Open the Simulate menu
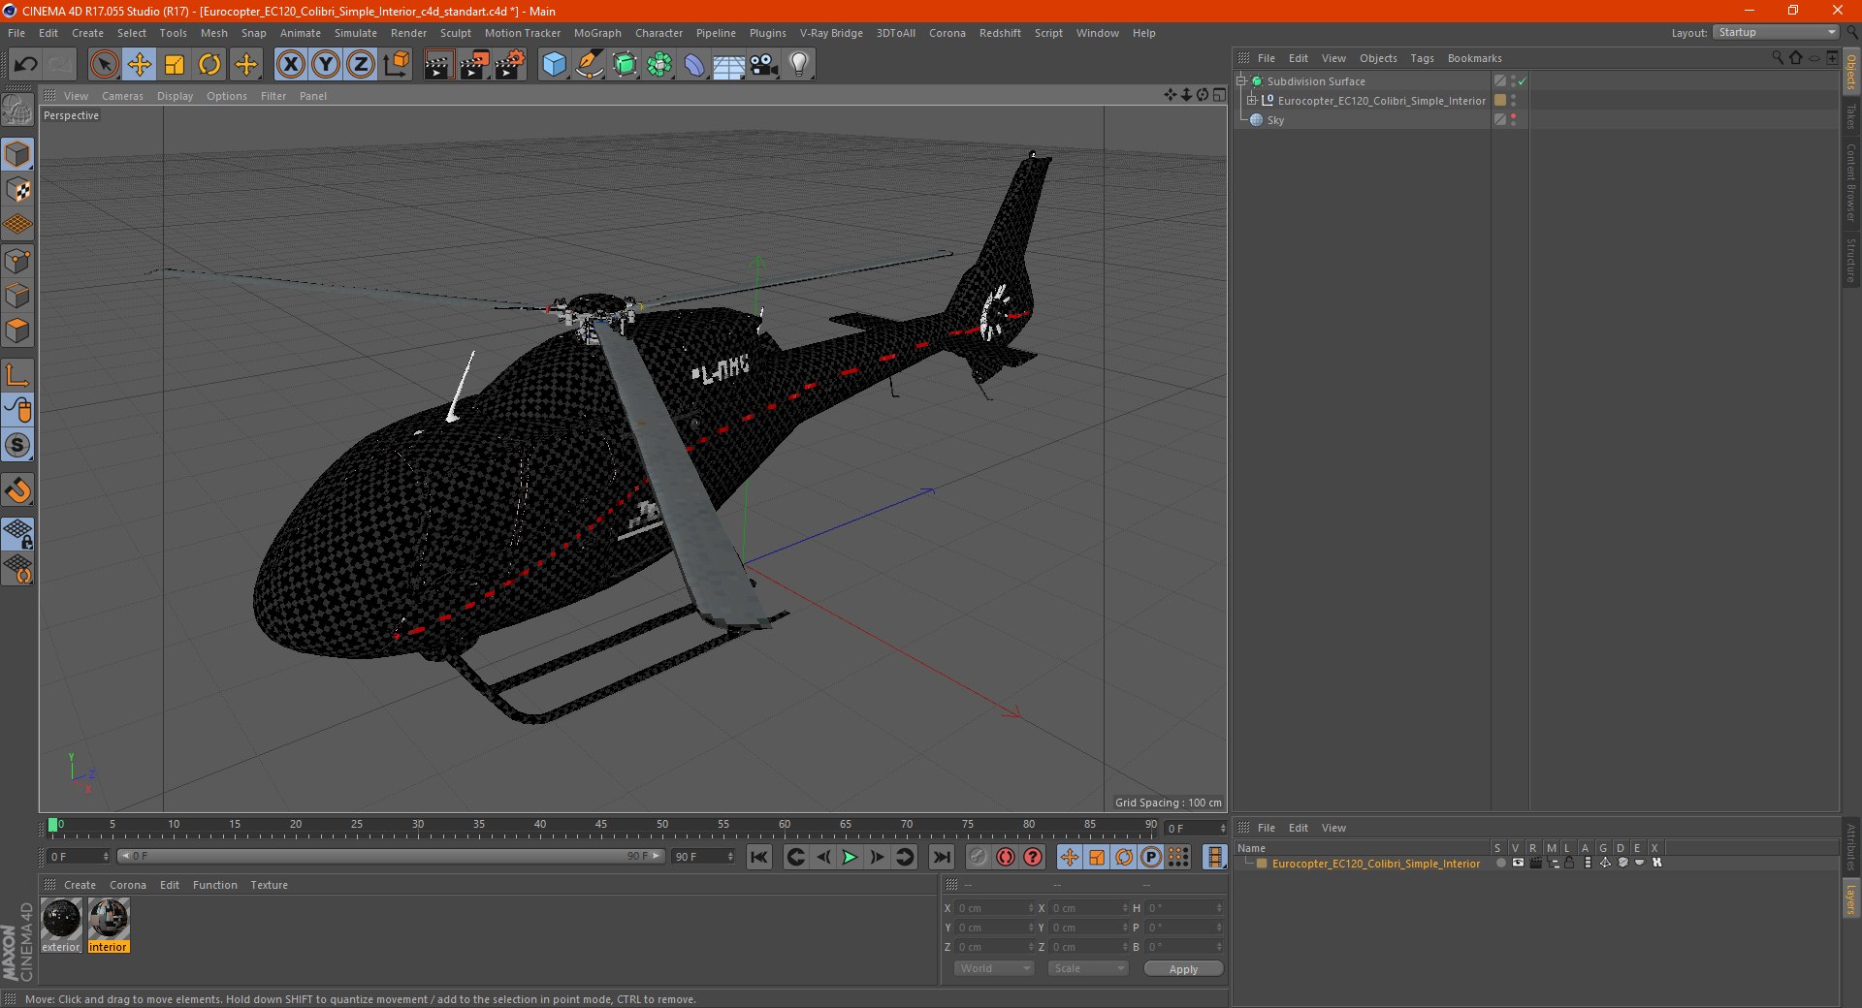This screenshot has width=1862, height=1008. [355, 33]
